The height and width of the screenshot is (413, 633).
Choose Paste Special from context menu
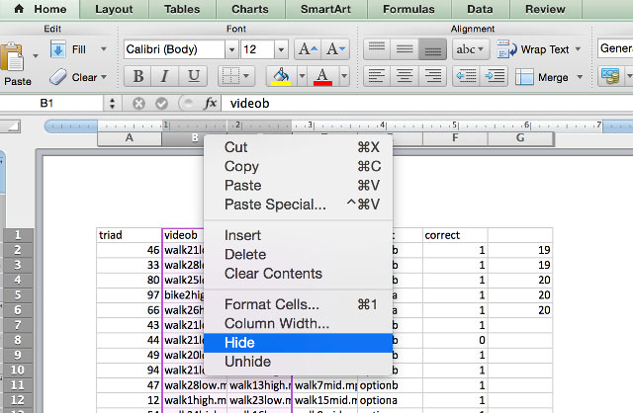tap(298, 205)
